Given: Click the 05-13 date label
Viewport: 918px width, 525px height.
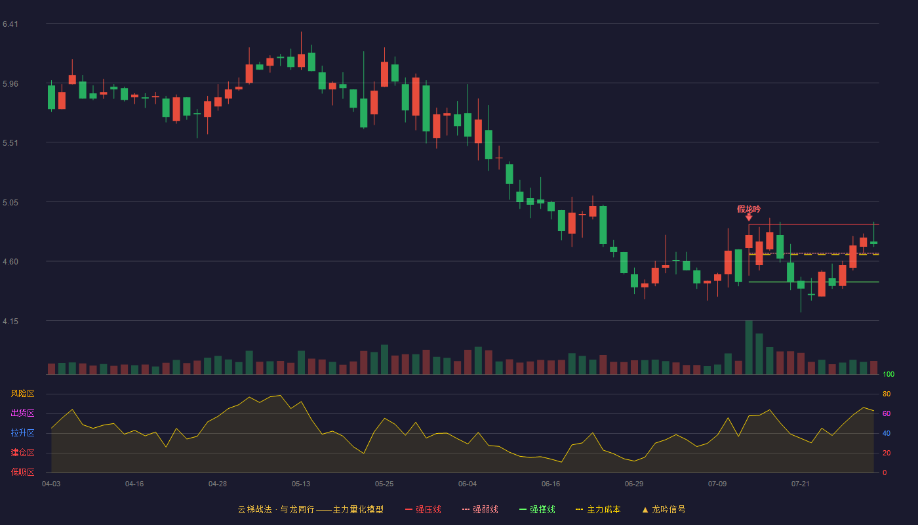Looking at the screenshot, I should (301, 484).
